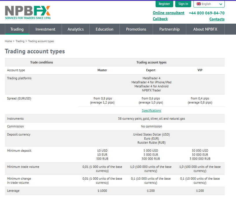Open the Contacts link
This screenshot has width=236, height=197.
coord(217,19)
